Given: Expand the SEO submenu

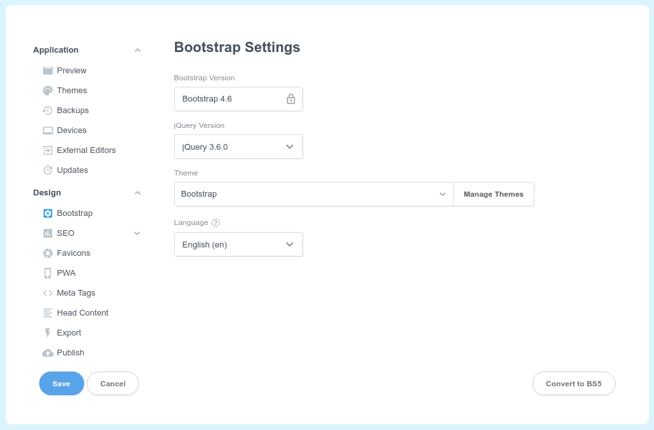Looking at the screenshot, I should 137,233.
